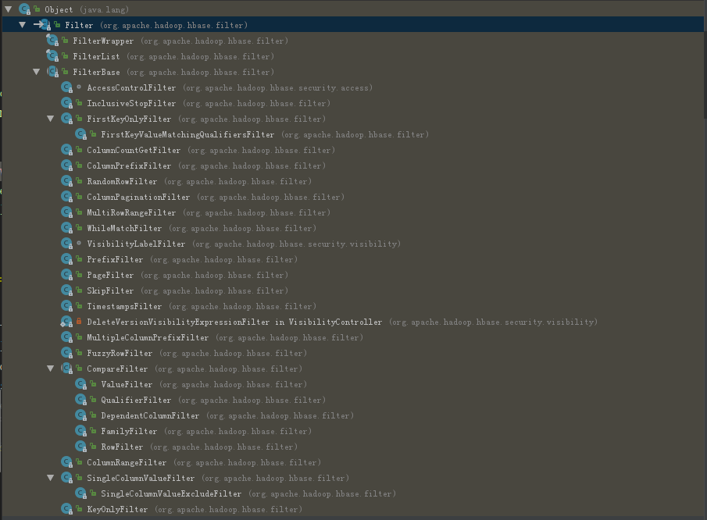Click the class icon beside ValueFilter
707x520 pixels.
[x=80, y=384]
